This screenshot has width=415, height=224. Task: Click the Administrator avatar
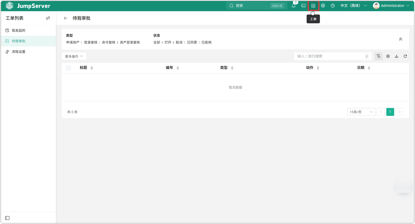pos(376,6)
